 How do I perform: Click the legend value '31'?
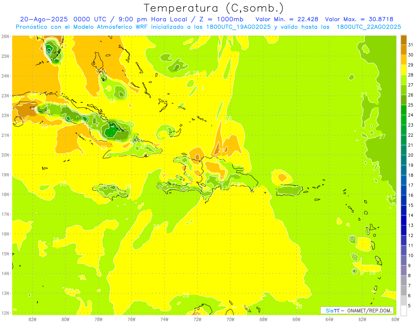[x=411, y=45]
